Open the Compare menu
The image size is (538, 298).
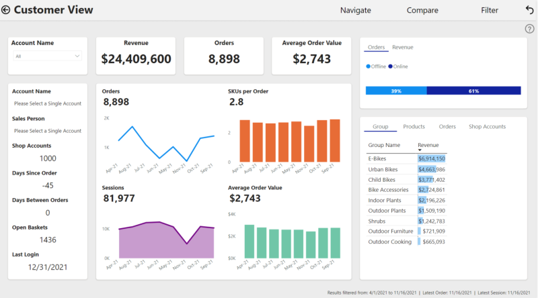[422, 10]
